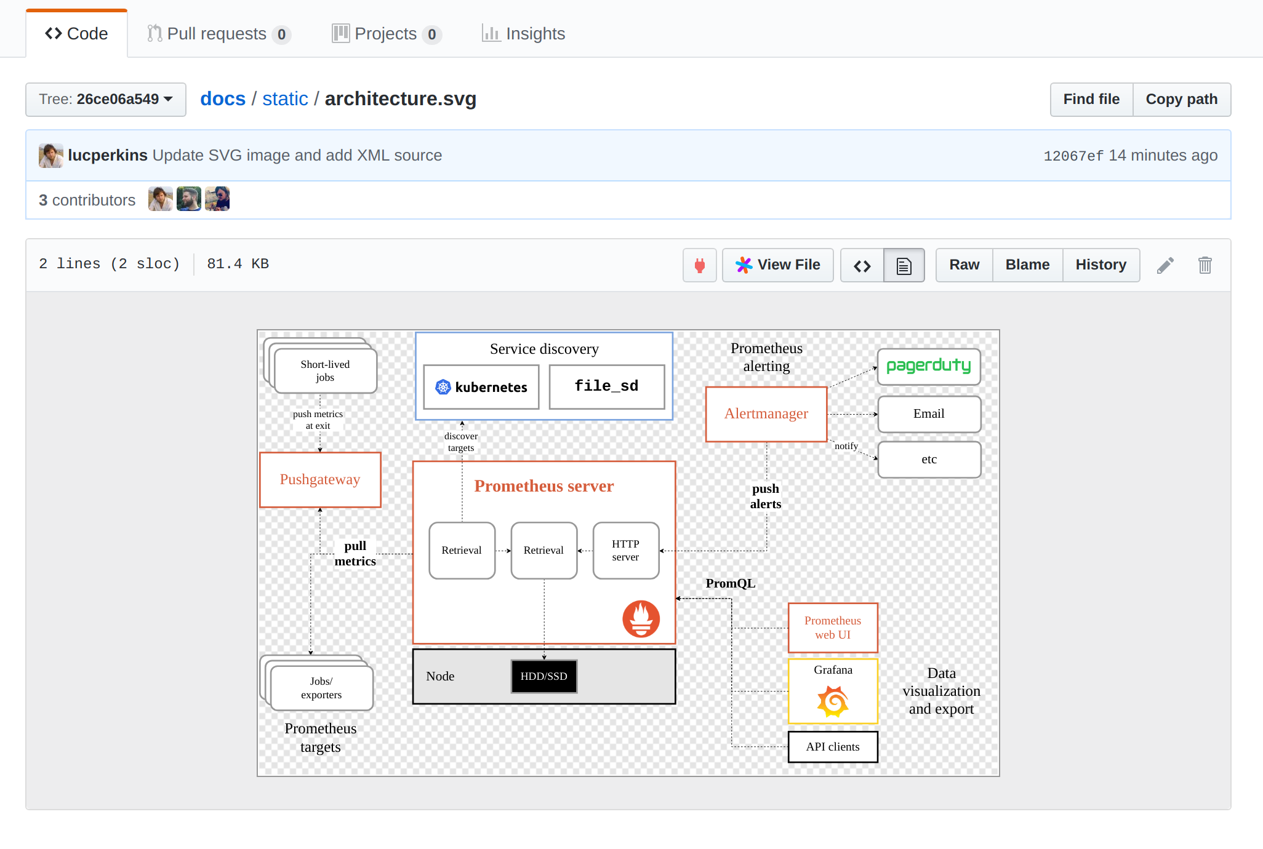This screenshot has height=849, width=1263.
Task: Expand the Tree 26ce06a549 branch dropdown
Action: click(x=106, y=99)
